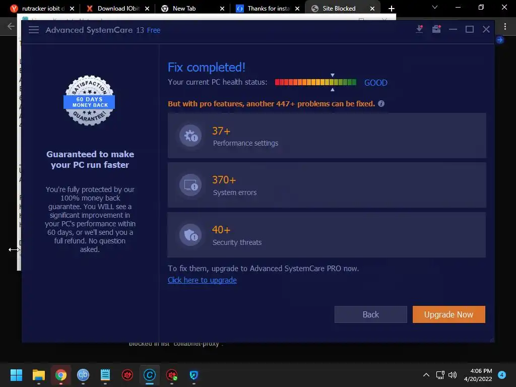Screen dimensions: 516x387
Task: Open qBittorrent from the taskbar
Action: click(x=83, y=374)
